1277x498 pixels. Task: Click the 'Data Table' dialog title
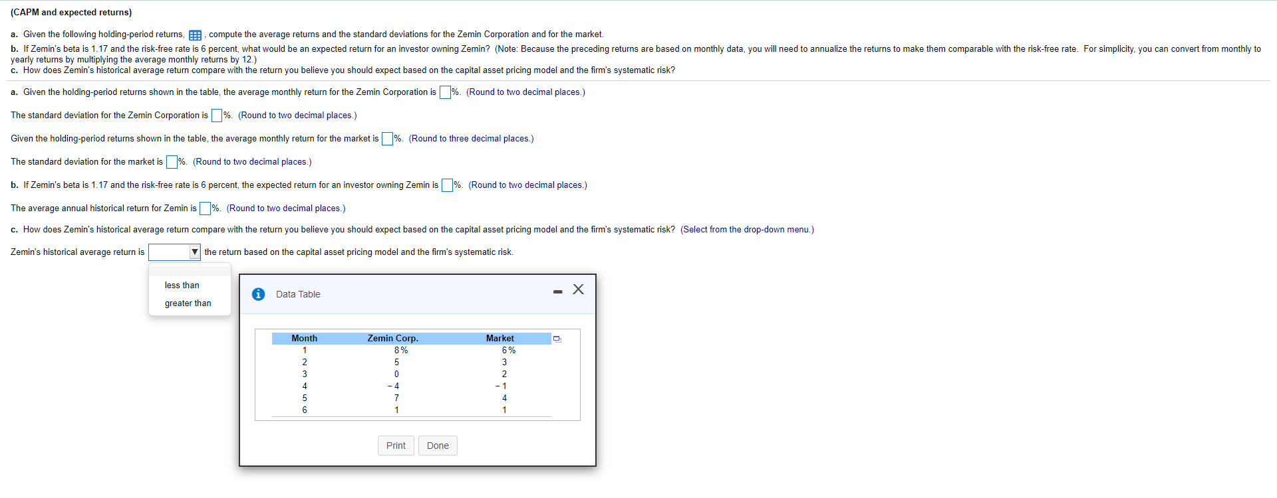(x=298, y=294)
